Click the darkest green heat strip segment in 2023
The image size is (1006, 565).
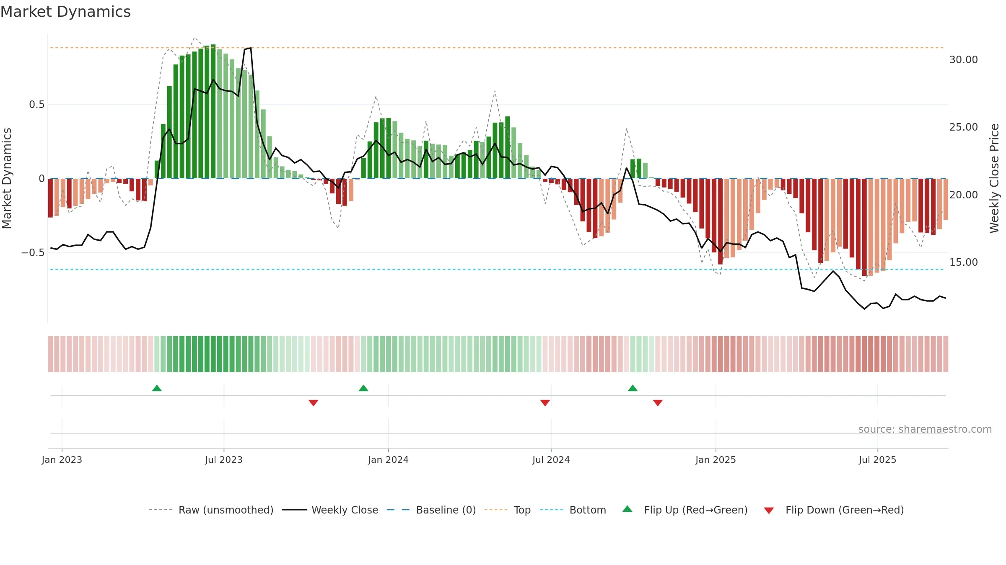213,354
